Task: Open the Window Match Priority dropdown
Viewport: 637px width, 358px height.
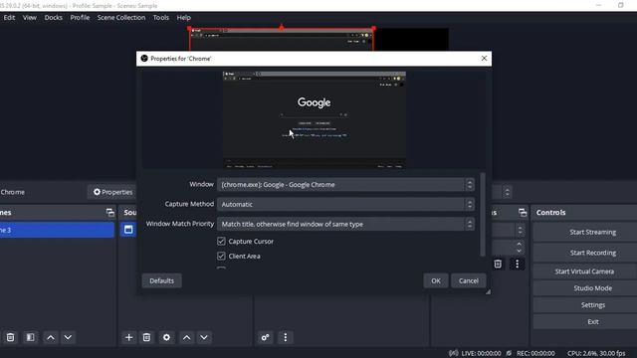Action: click(x=345, y=224)
